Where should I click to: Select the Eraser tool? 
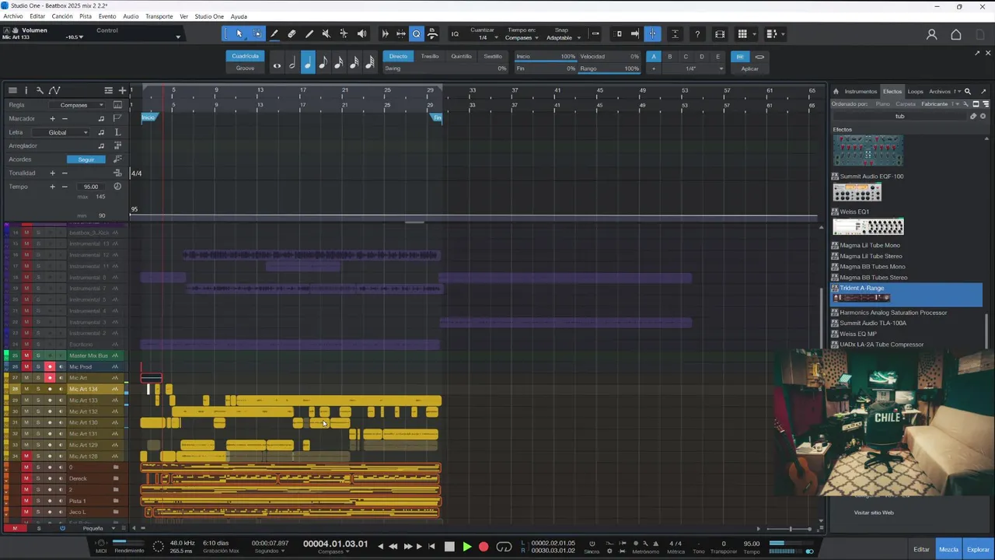(x=292, y=33)
